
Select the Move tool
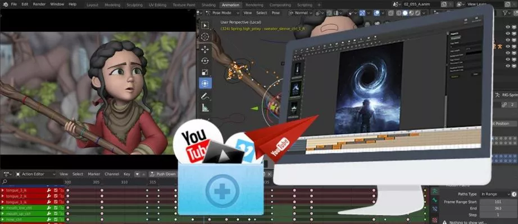[205, 49]
